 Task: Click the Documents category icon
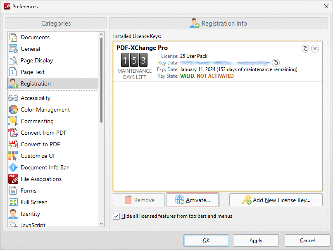coord(13,37)
